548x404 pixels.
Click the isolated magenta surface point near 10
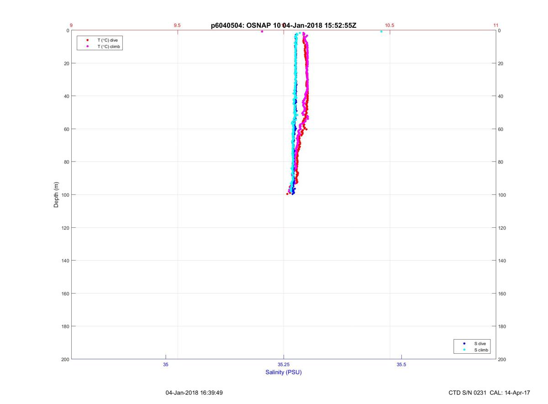[262, 31]
